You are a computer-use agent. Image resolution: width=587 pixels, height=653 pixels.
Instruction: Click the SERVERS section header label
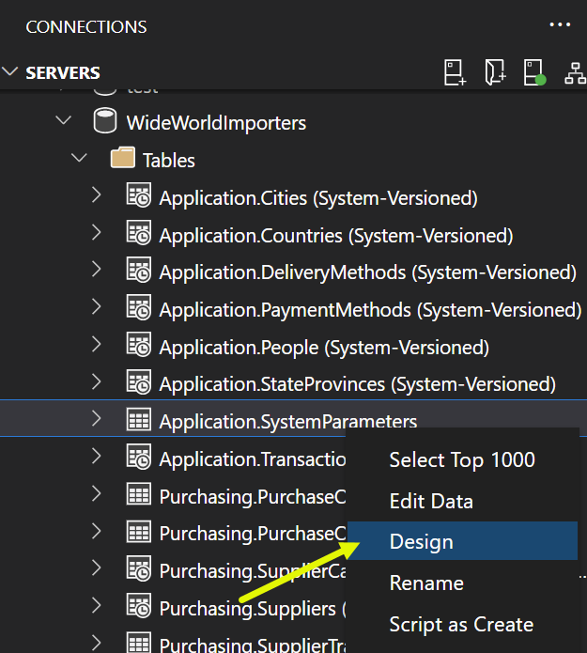coord(63,73)
